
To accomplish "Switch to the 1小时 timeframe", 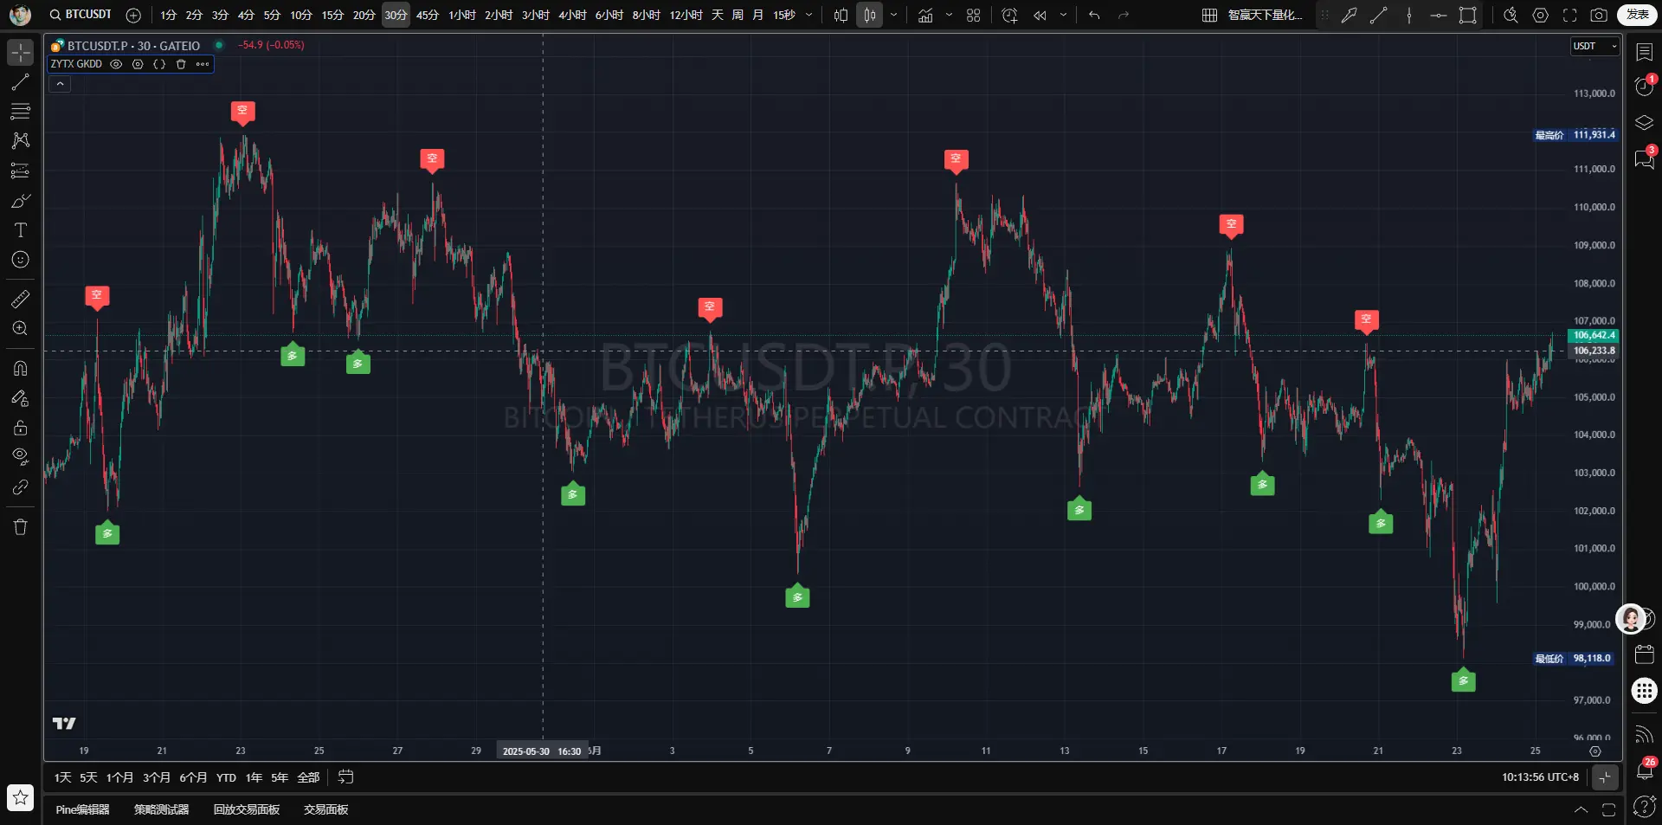I will 462,15.
